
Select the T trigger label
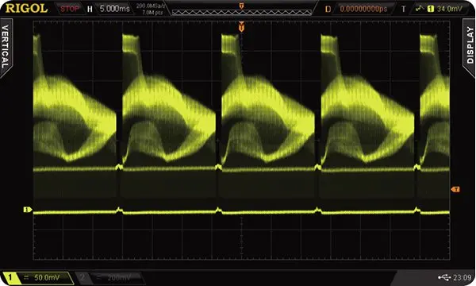tap(404, 9)
